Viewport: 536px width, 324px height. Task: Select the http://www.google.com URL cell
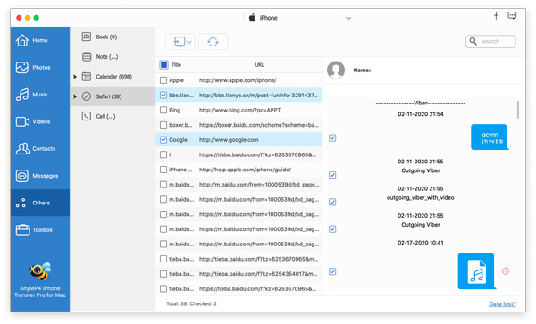coord(229,139)
